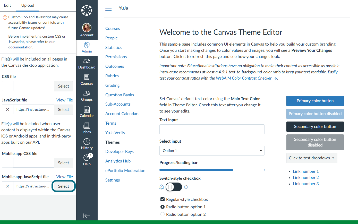Click Primary color button
Image resolution: width=358 pixels, height=224 pixels.
[x=315, y=101]
